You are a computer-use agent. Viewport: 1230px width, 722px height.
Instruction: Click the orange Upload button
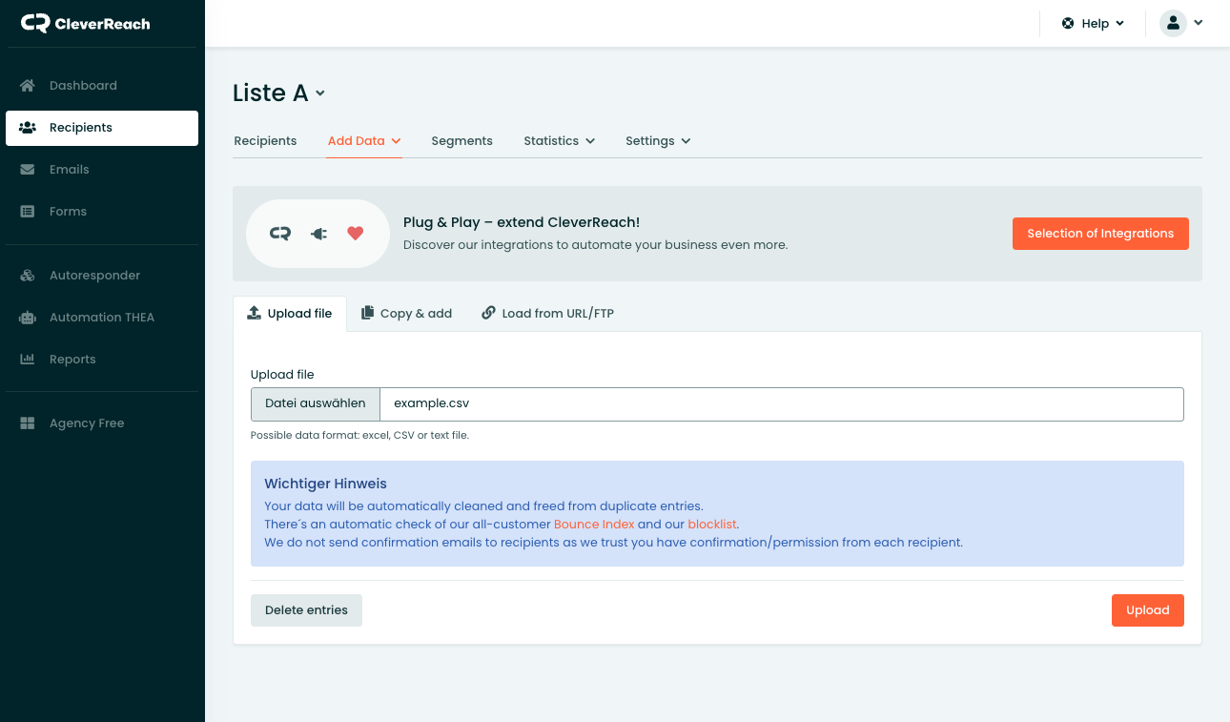point(1147,609)
